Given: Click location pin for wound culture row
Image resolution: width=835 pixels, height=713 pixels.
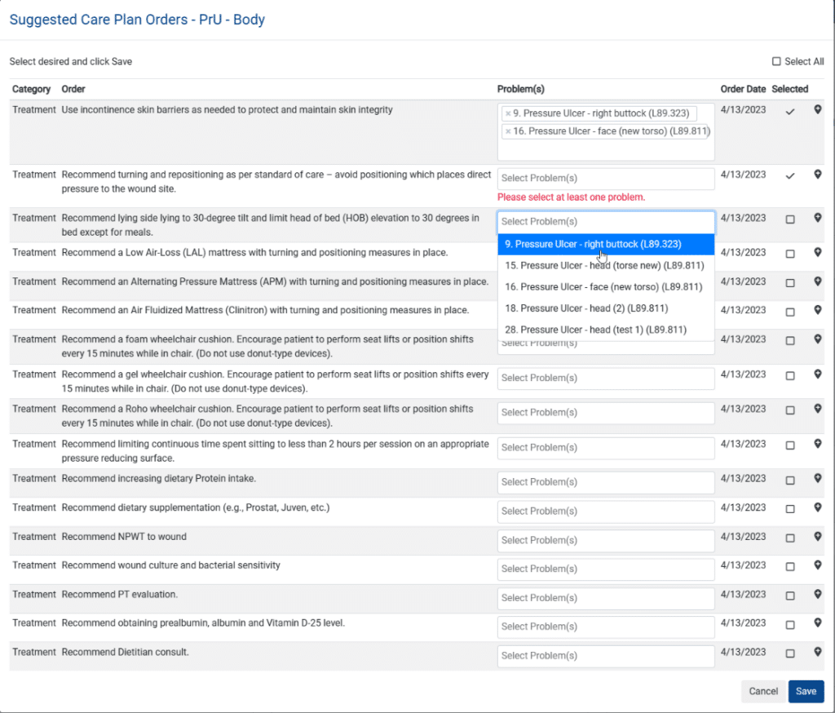Looking at the screenshot, I should coord(817,565).
